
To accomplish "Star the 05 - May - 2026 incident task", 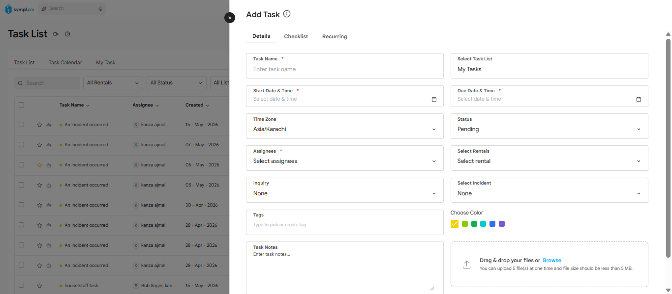I will click(39, 185).
